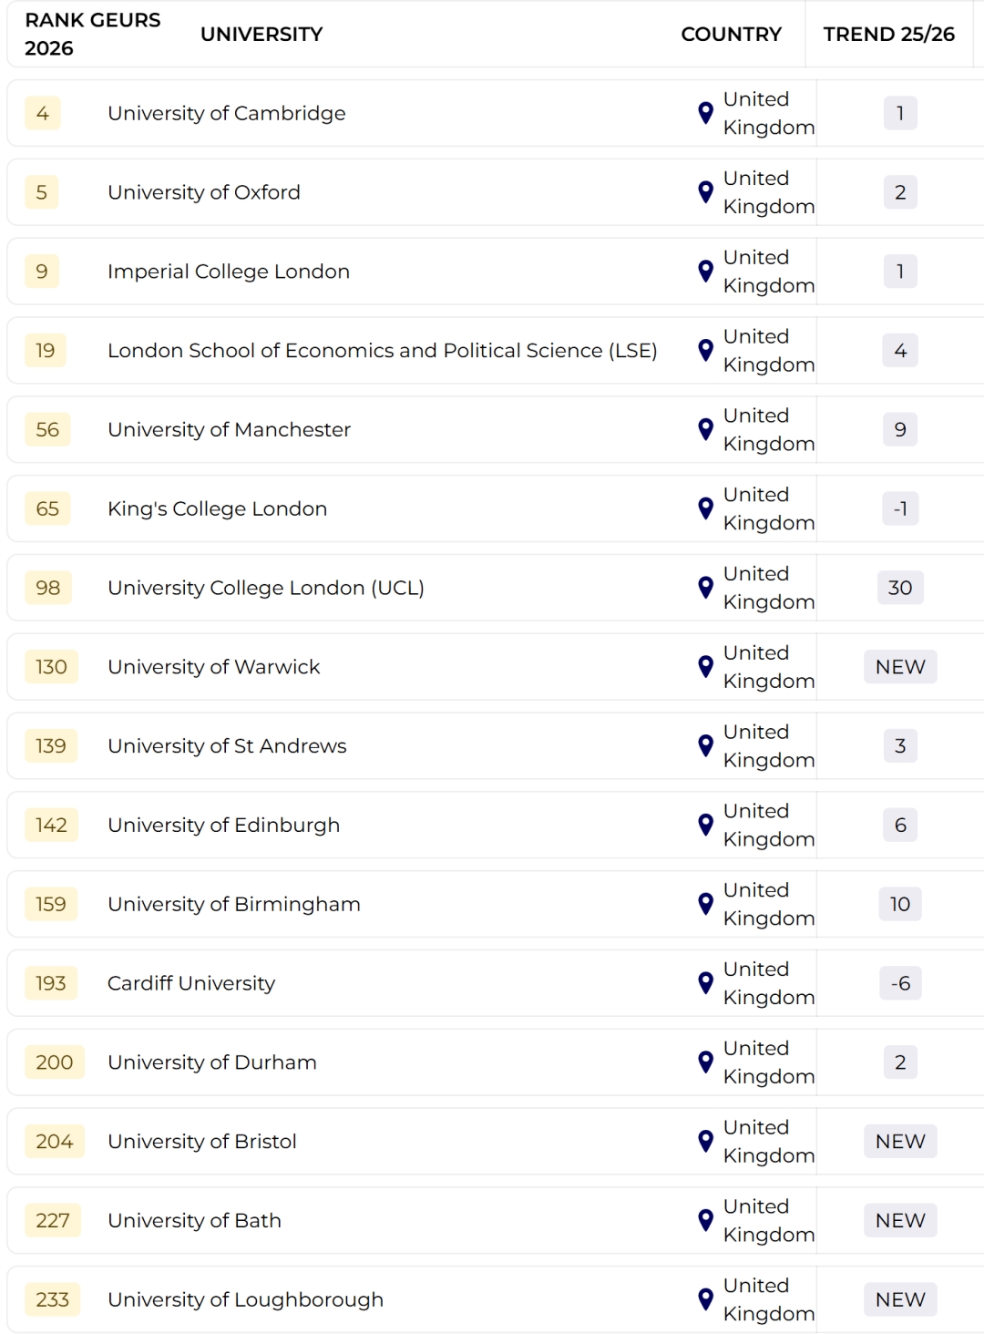Open the University of St Andrews entry
The width and height of the screenshot is (984, 1334).
(227, 746)
